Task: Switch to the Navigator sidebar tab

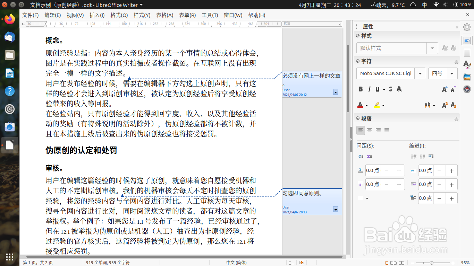Action: click(467, 89)
